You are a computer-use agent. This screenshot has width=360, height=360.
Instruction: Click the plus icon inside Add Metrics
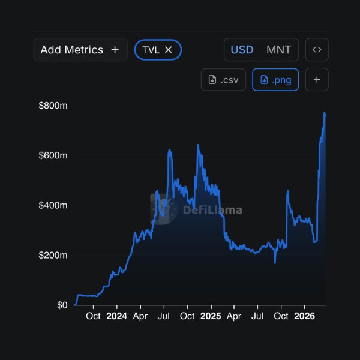(x=115, y=50)
